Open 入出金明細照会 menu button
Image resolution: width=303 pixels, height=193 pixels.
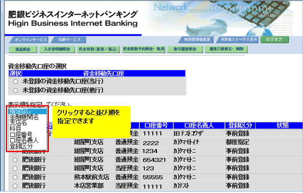tap(56, 49)
